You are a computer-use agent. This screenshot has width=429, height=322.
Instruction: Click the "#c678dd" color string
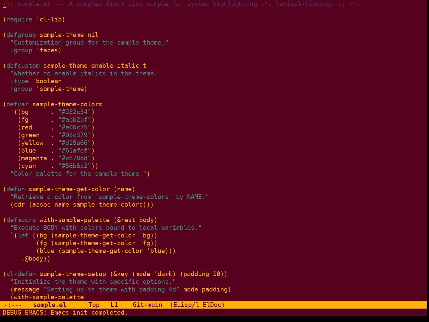[75, 158]
